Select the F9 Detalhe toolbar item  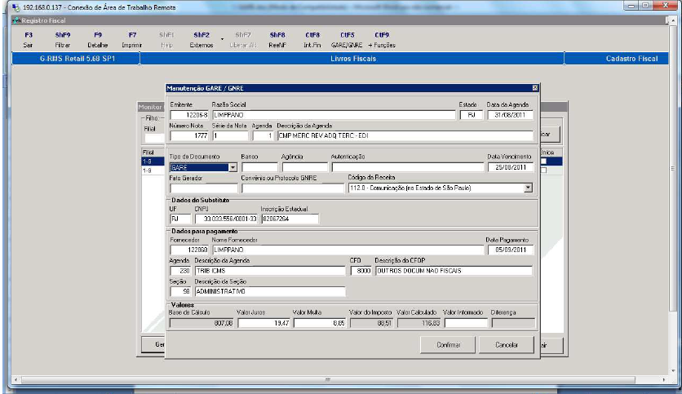(x=98, y=40)
